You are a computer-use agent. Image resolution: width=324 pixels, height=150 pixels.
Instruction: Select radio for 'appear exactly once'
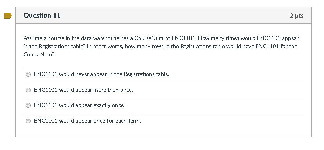[x=28, y=105]
